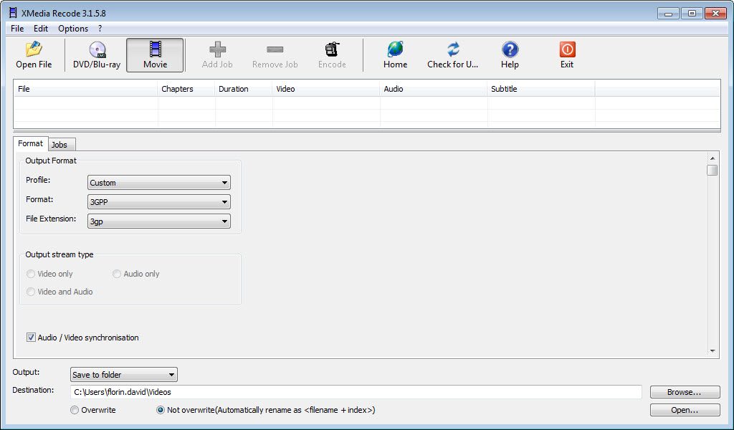This screenshot has width=734, height=430.
Task: Select the Video only radio button
Action: pos(31,274)
